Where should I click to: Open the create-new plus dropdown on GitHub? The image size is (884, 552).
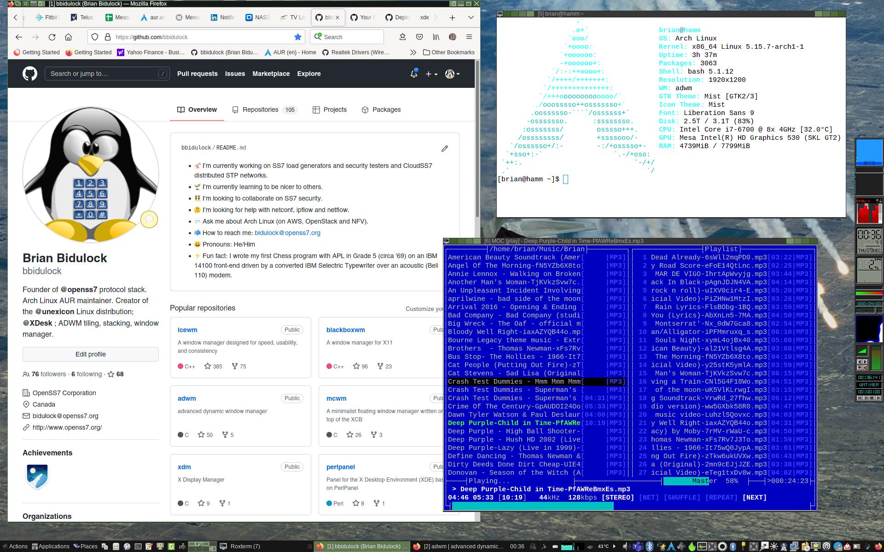[x=431, y=74]
